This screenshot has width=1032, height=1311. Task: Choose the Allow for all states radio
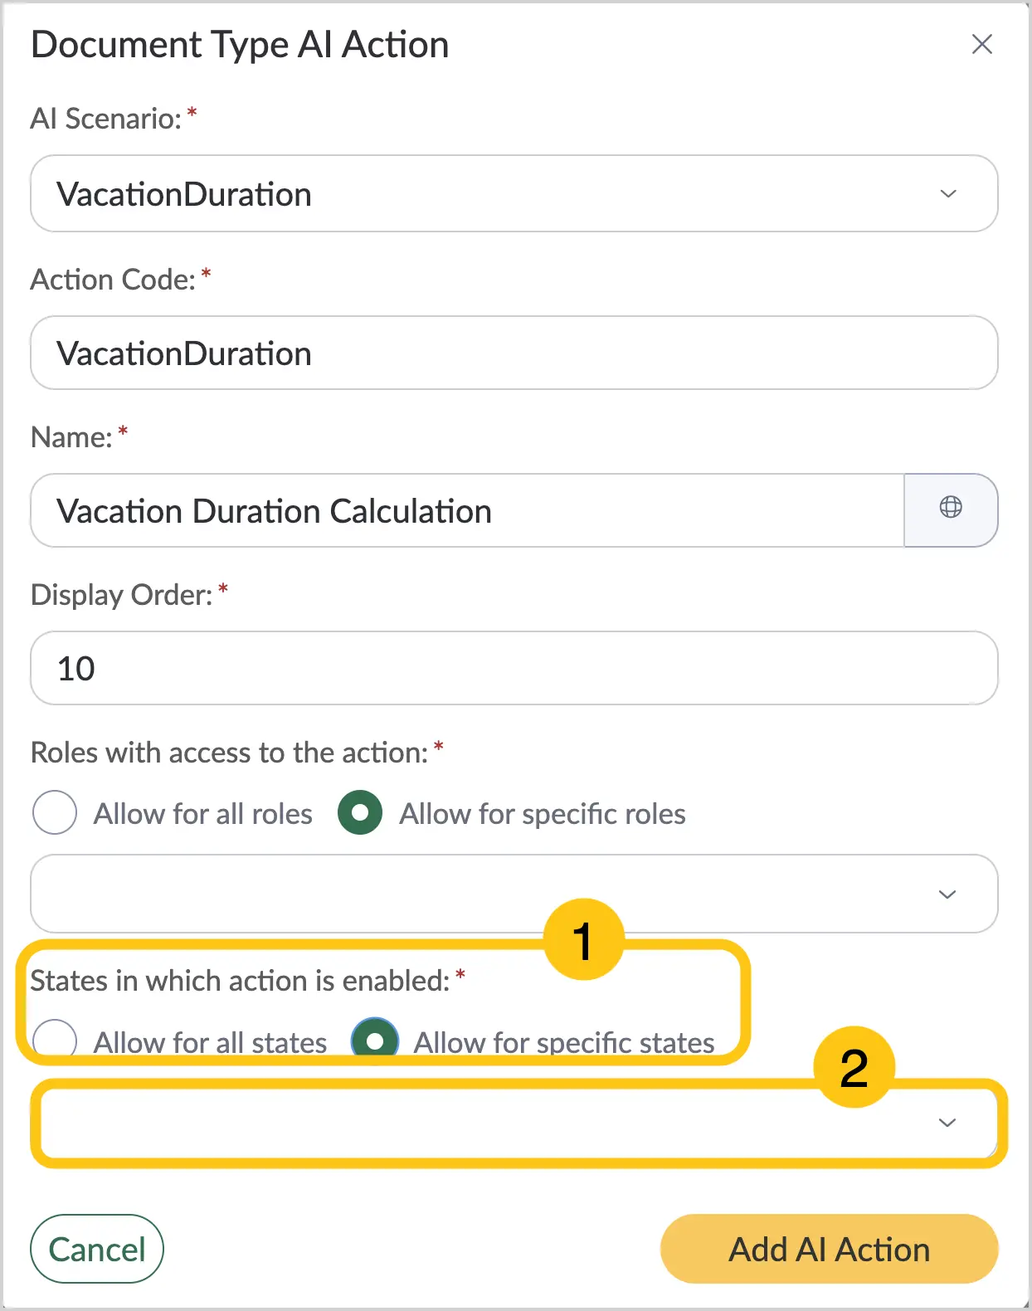55,1039
